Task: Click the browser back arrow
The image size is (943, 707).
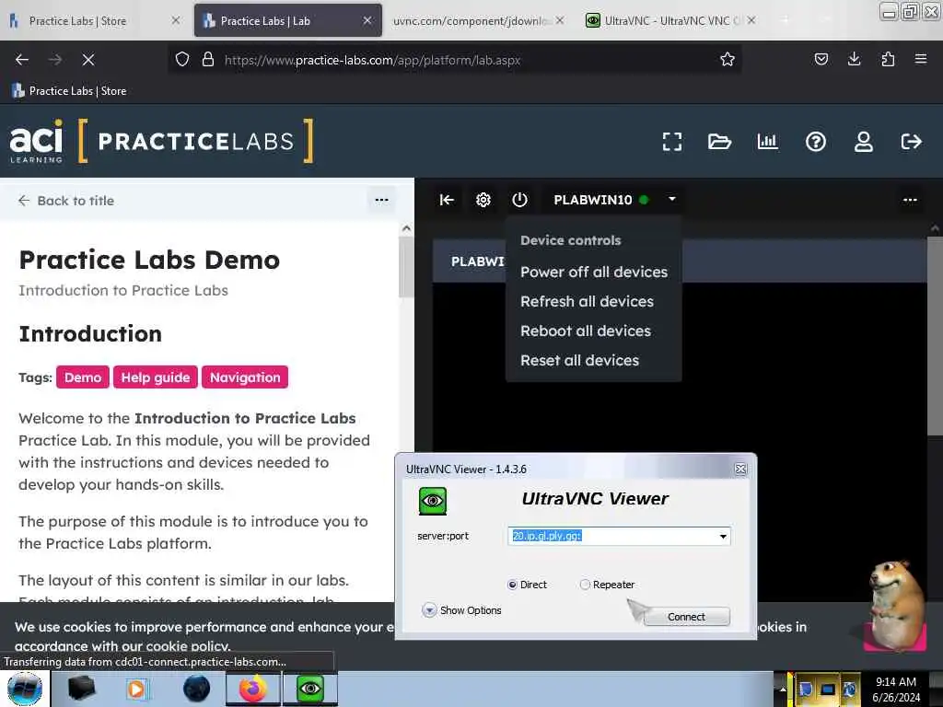Action: [22, 60]
